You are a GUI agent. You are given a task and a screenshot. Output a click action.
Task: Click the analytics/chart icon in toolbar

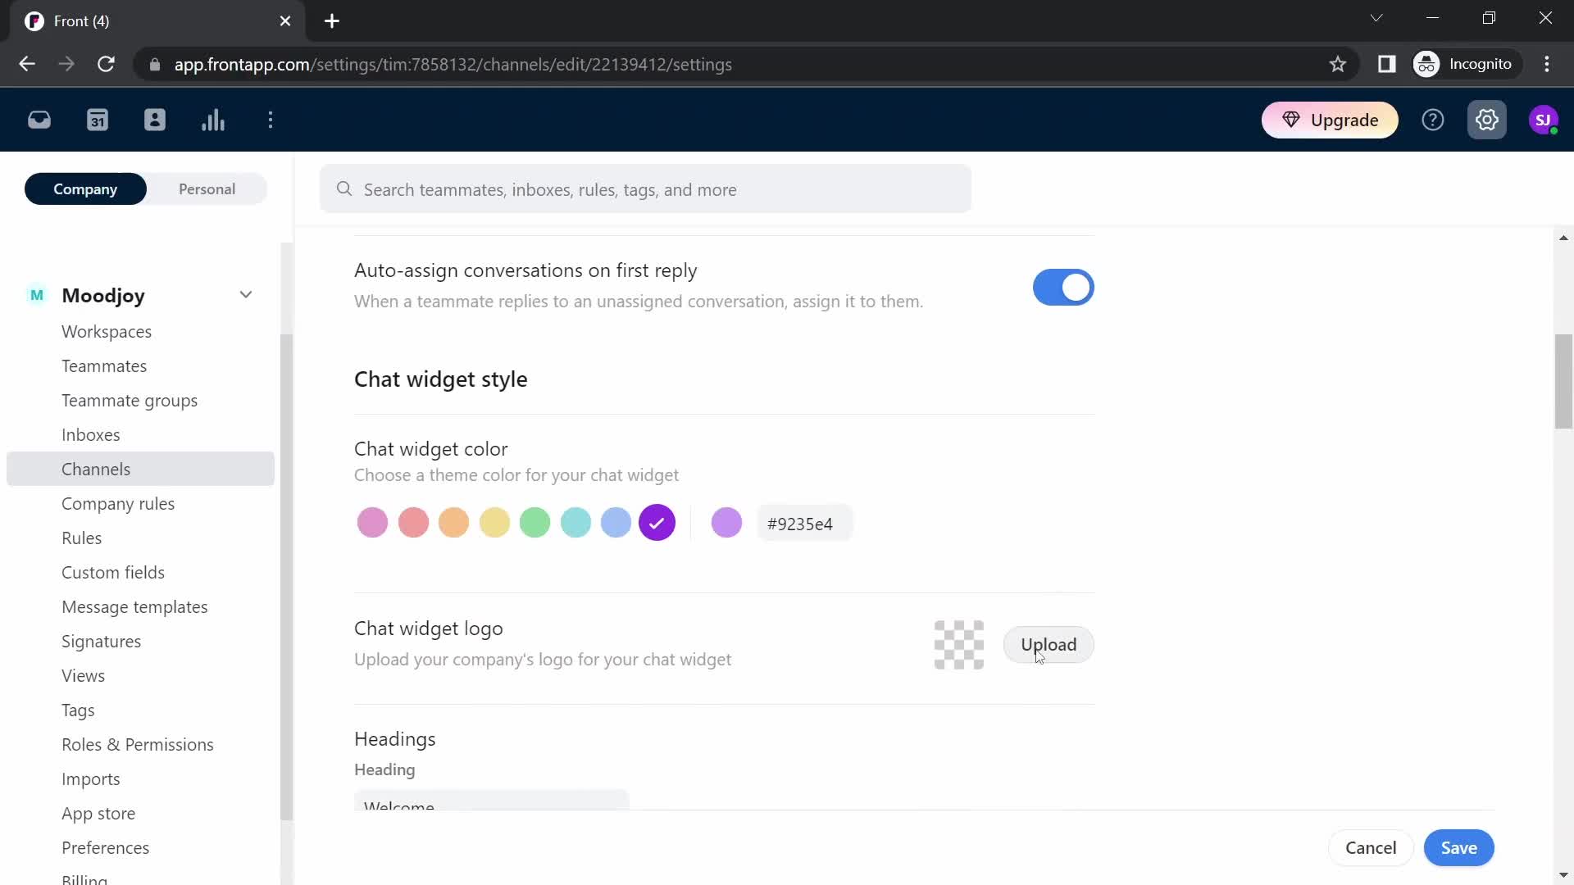pos(213,120)
